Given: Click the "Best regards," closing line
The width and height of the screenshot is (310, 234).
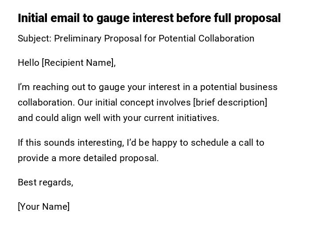Looking at the screenshot, I should coord(45,182).
